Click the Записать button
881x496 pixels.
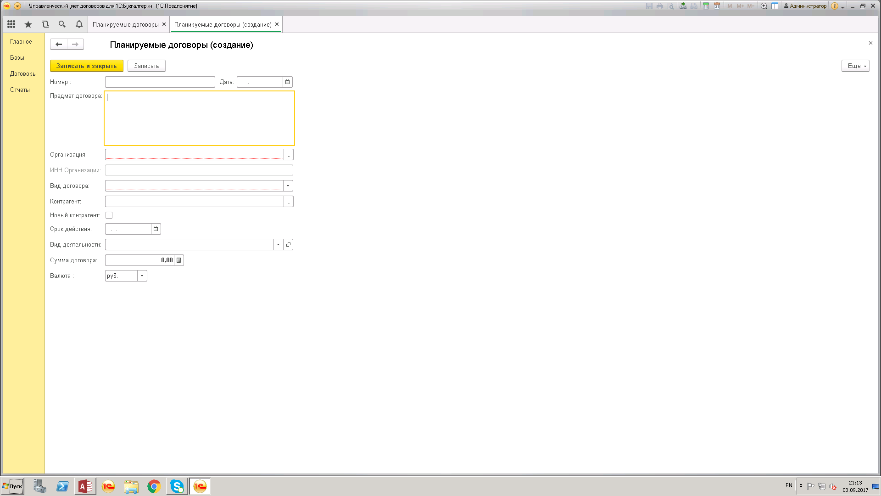146,66
